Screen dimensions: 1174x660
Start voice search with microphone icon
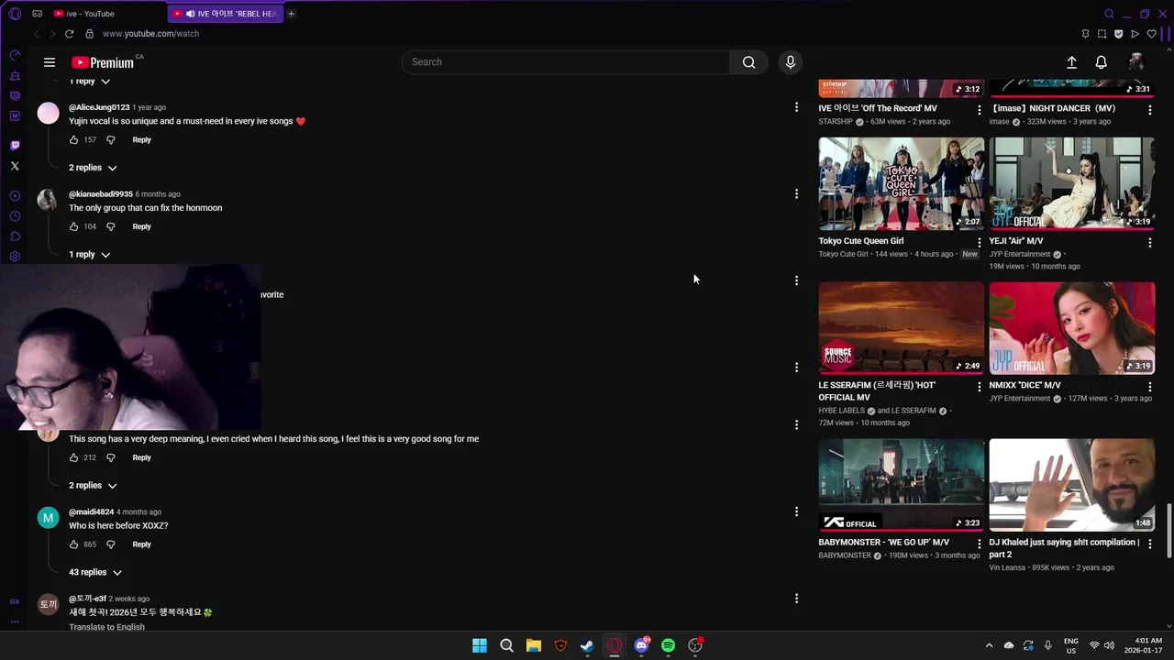[791, 62]
